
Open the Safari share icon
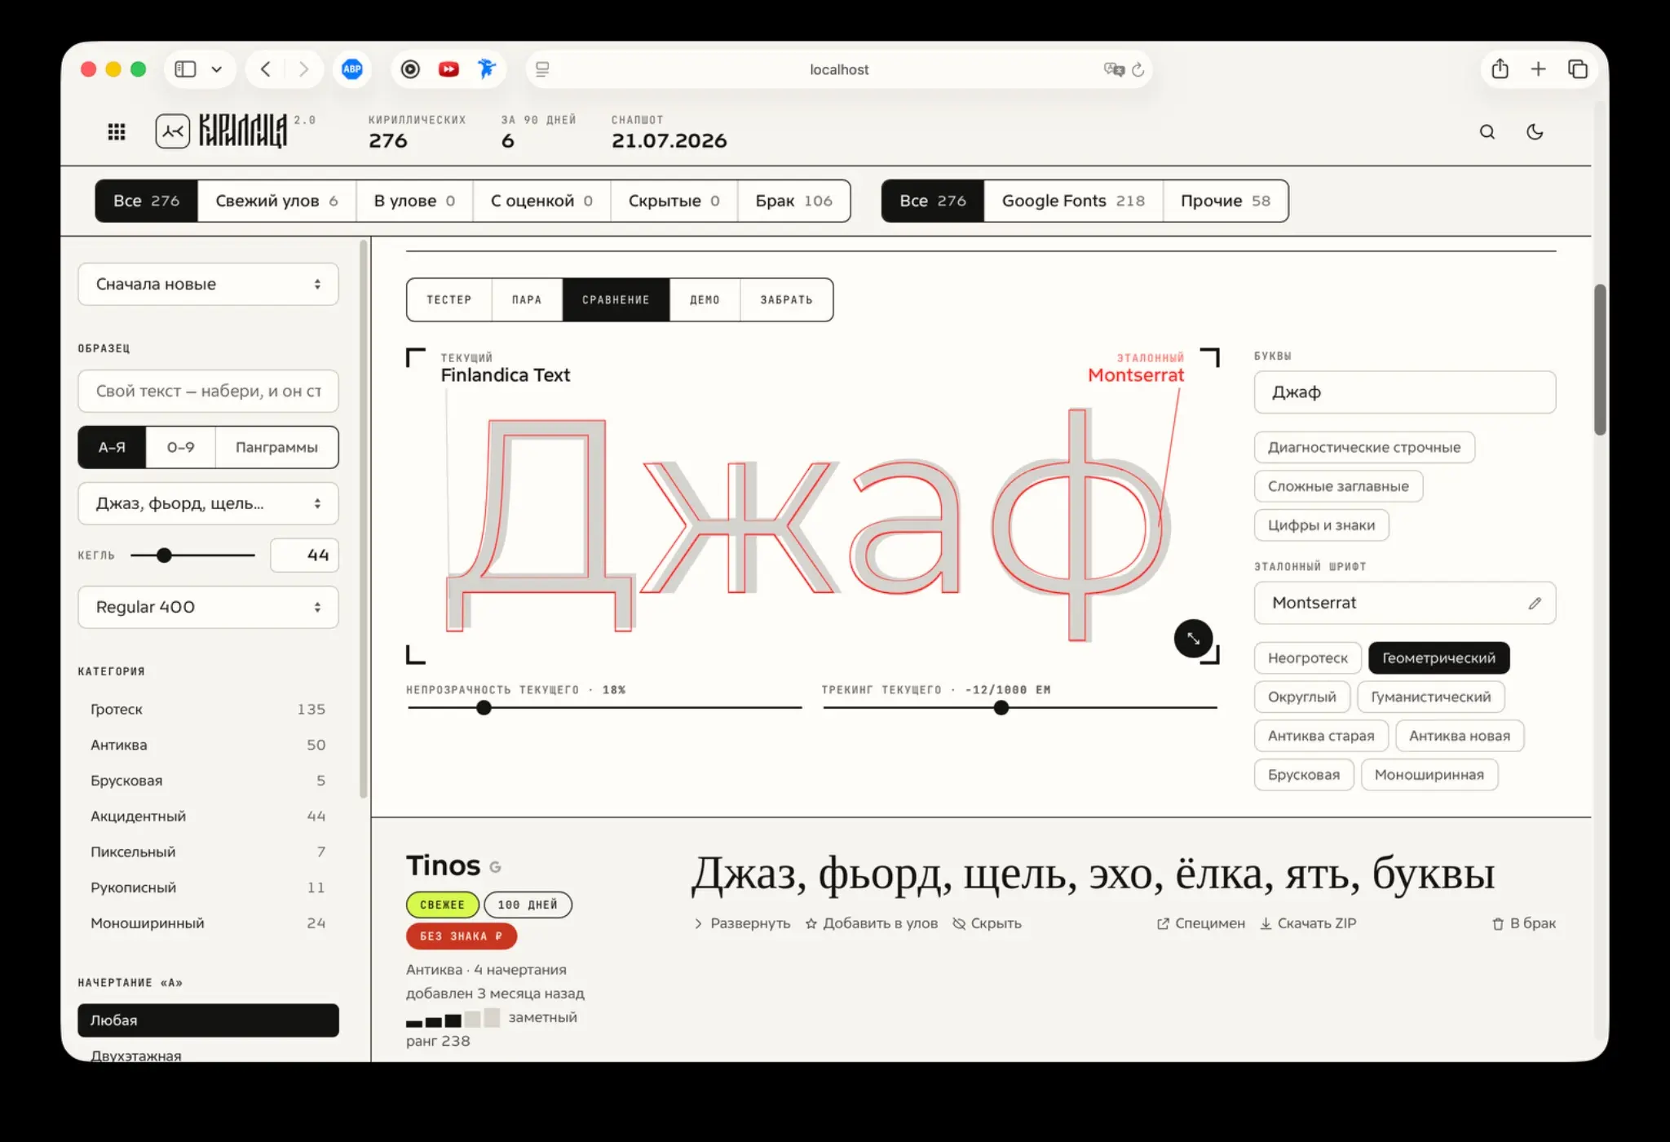pos(1500,69)
